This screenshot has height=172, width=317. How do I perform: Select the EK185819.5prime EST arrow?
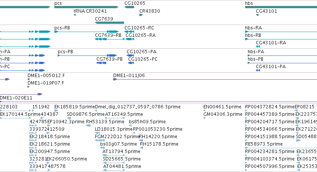point(56,111)
